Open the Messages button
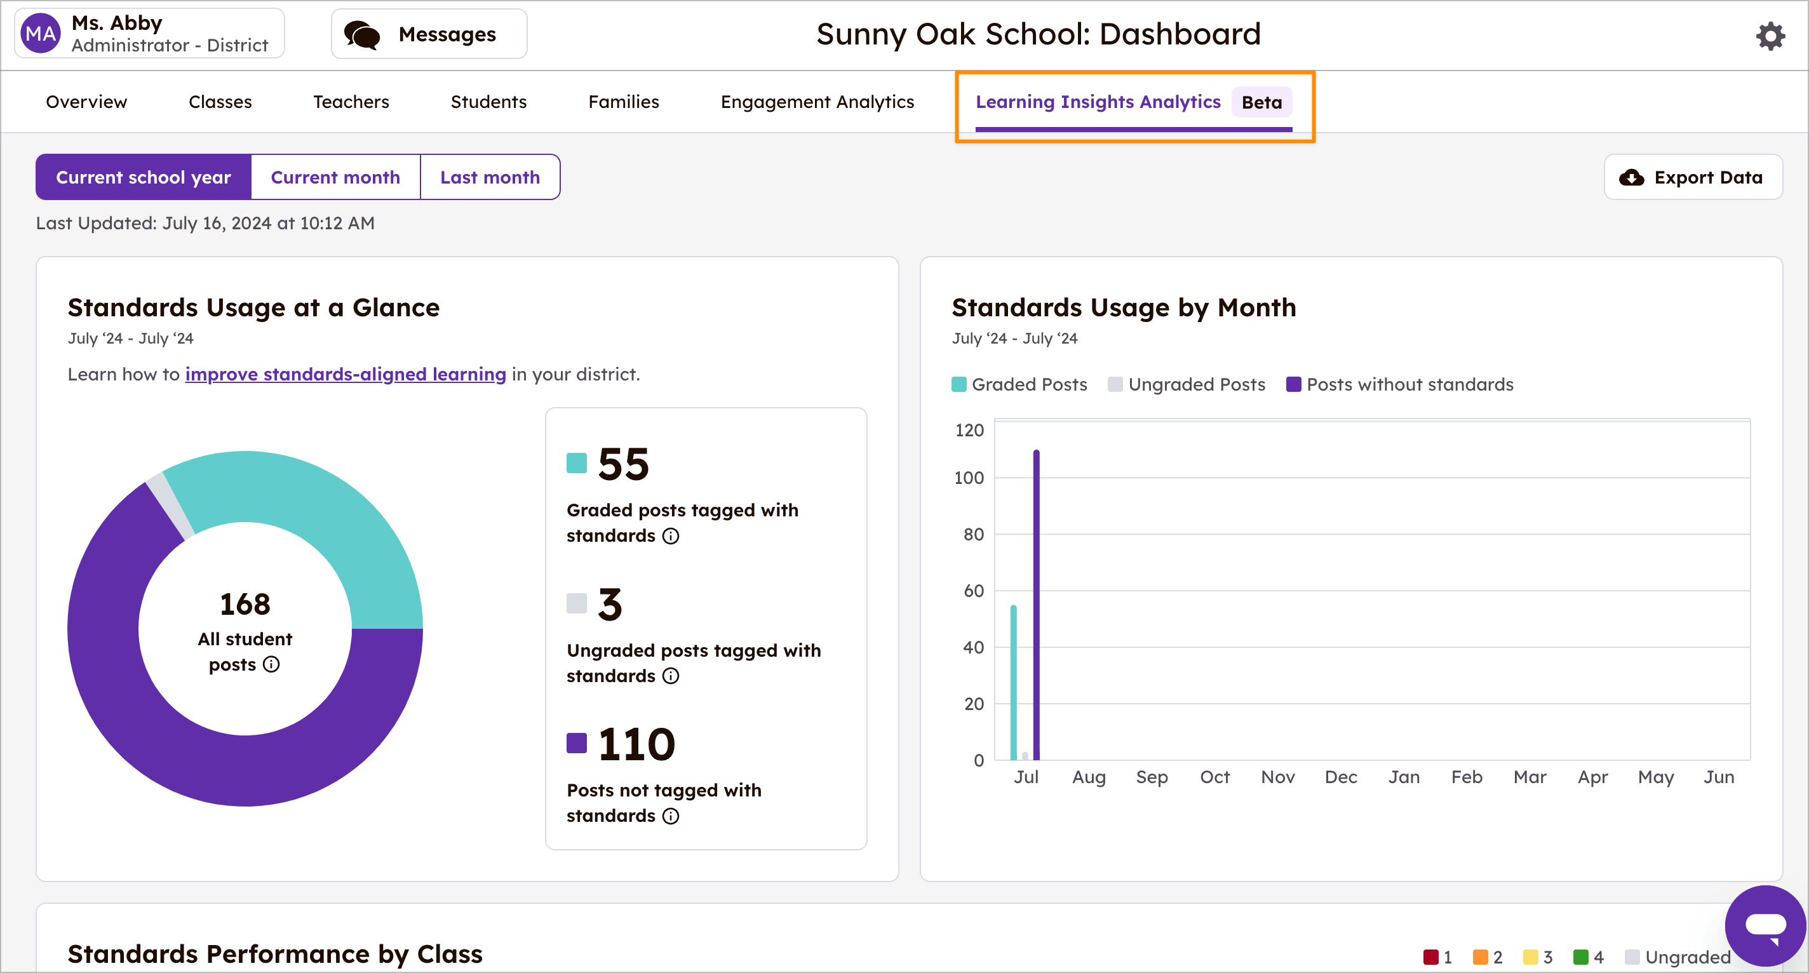1809x973 pixels. coord(429,34)
